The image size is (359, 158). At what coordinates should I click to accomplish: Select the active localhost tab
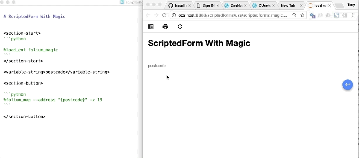click(x=320, y=6)
